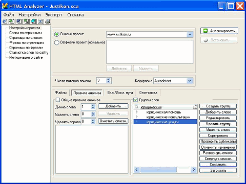This screenshot has height=184, width=246.
Task: Enable the Общие правила анализа checkbox
Action: [x=58, y=100]
